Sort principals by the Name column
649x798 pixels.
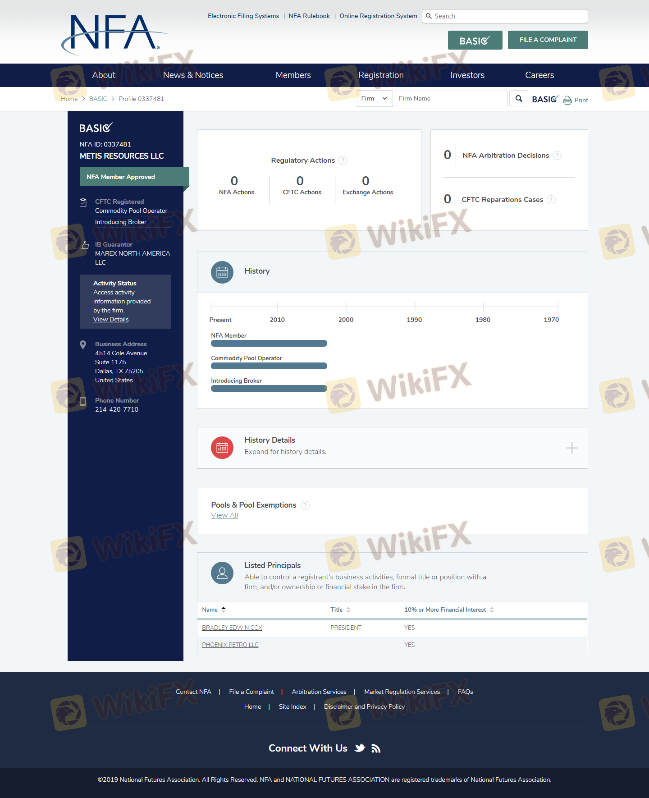click(224, 610)
